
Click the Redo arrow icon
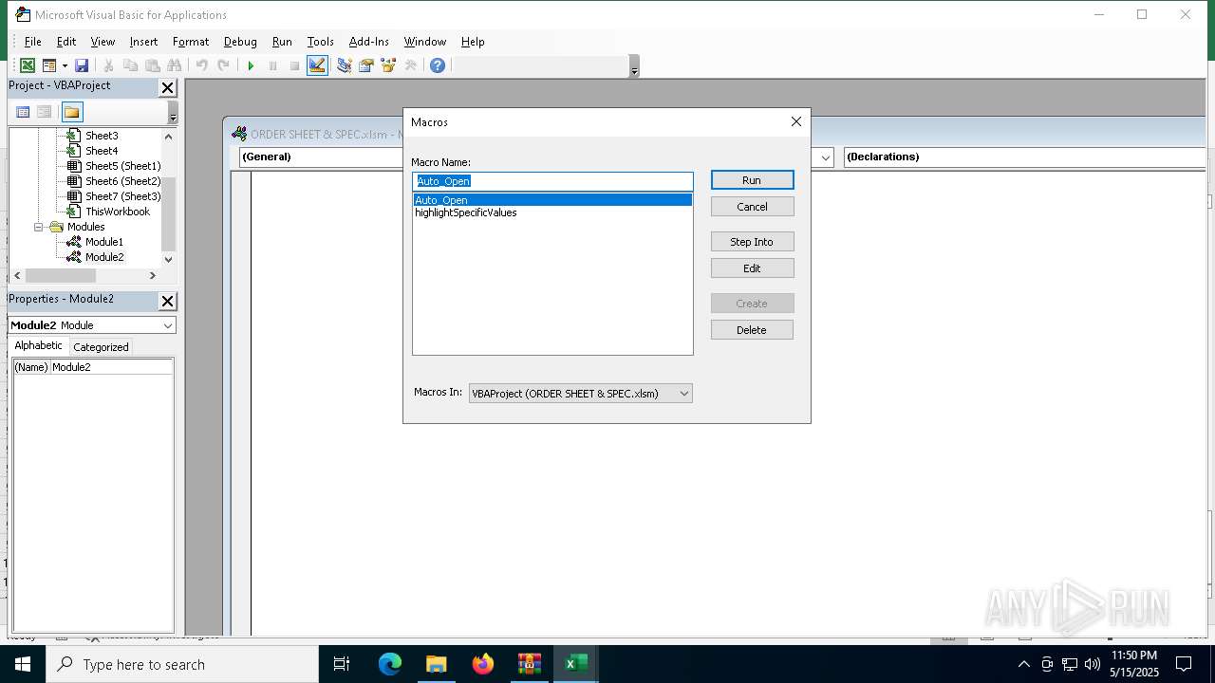pyautogui.click(x=223, y=65)
